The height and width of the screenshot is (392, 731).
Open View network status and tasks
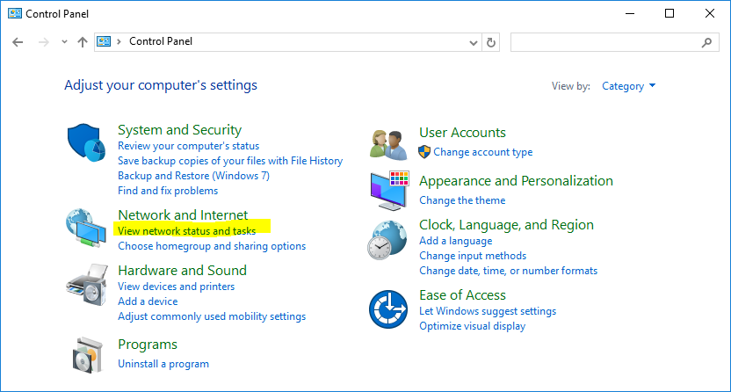186,231
